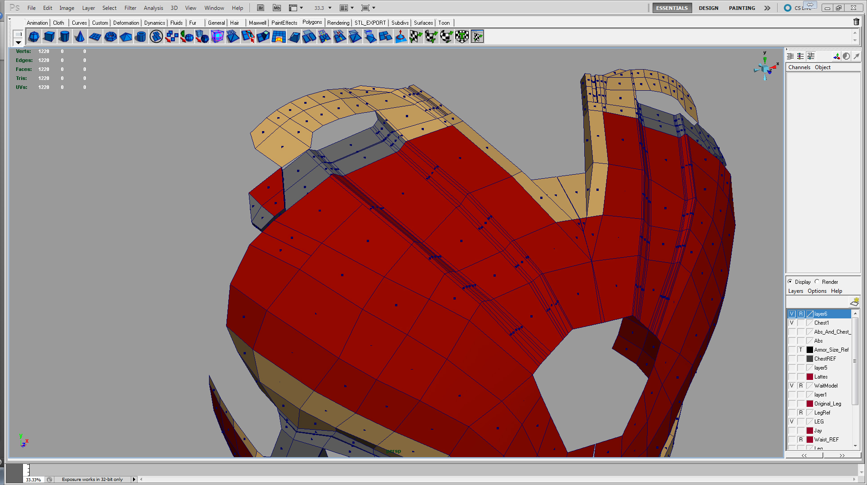Toggle the R display type of LegRef
The height and width of the screenshot is (485, 867).
point(801,413)
